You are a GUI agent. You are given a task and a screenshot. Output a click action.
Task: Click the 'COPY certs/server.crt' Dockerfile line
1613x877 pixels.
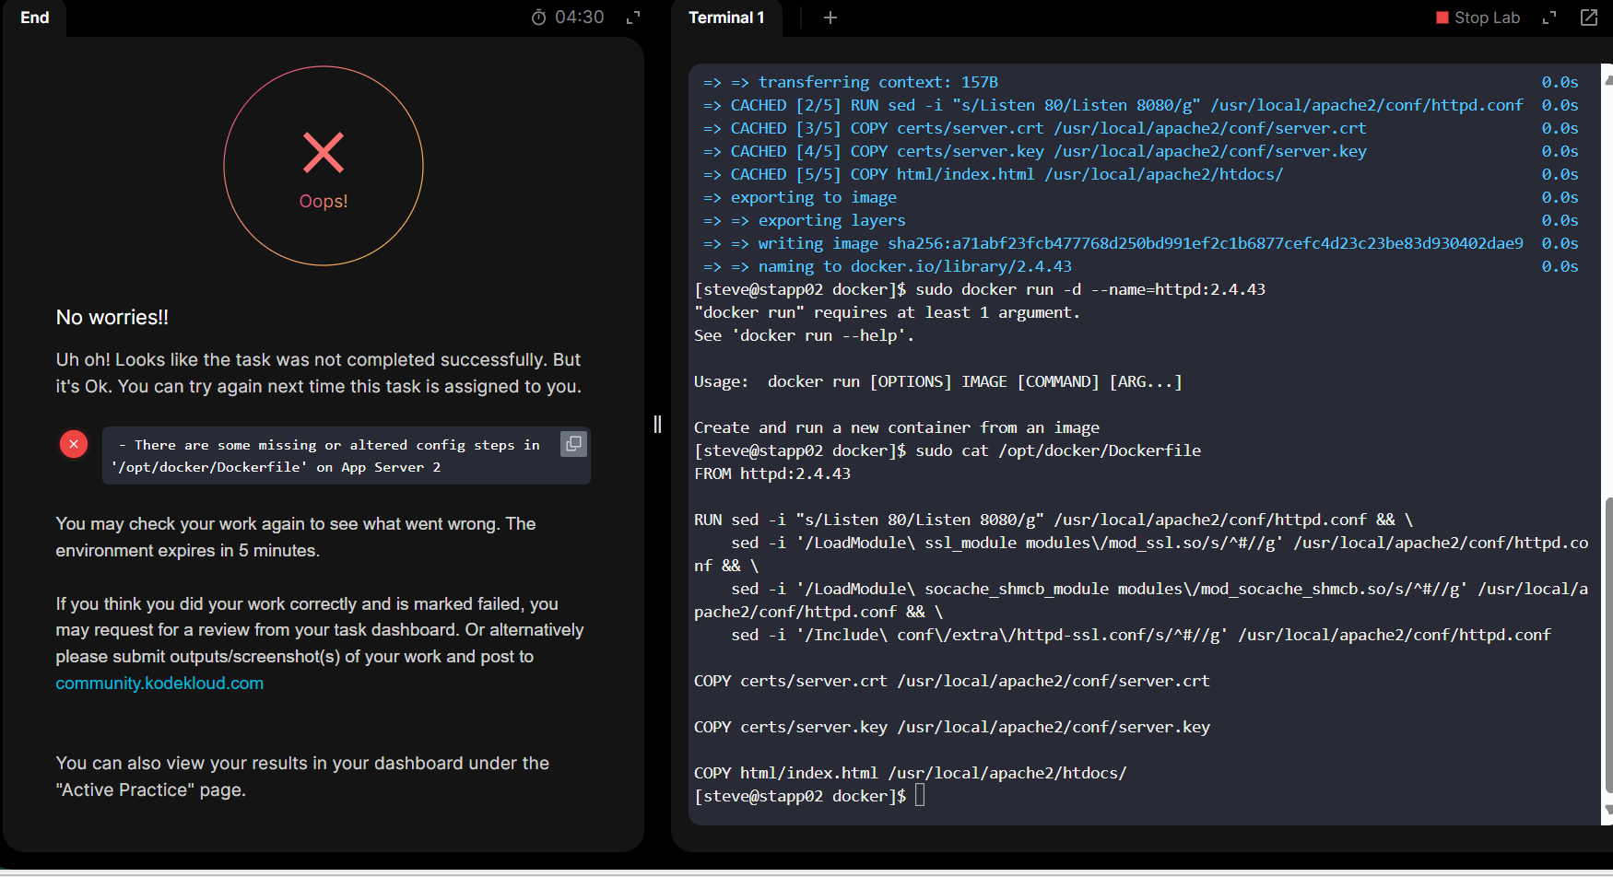click(x=951, y=681)
